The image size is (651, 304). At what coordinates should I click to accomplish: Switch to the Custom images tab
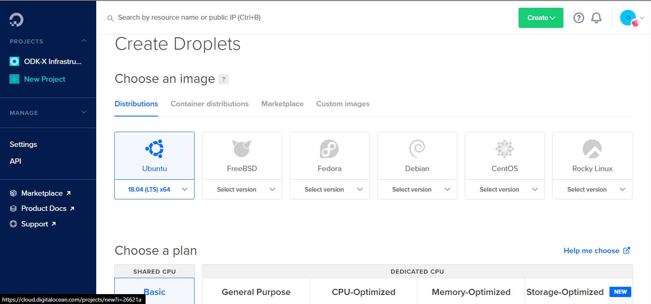pos(343,104)
